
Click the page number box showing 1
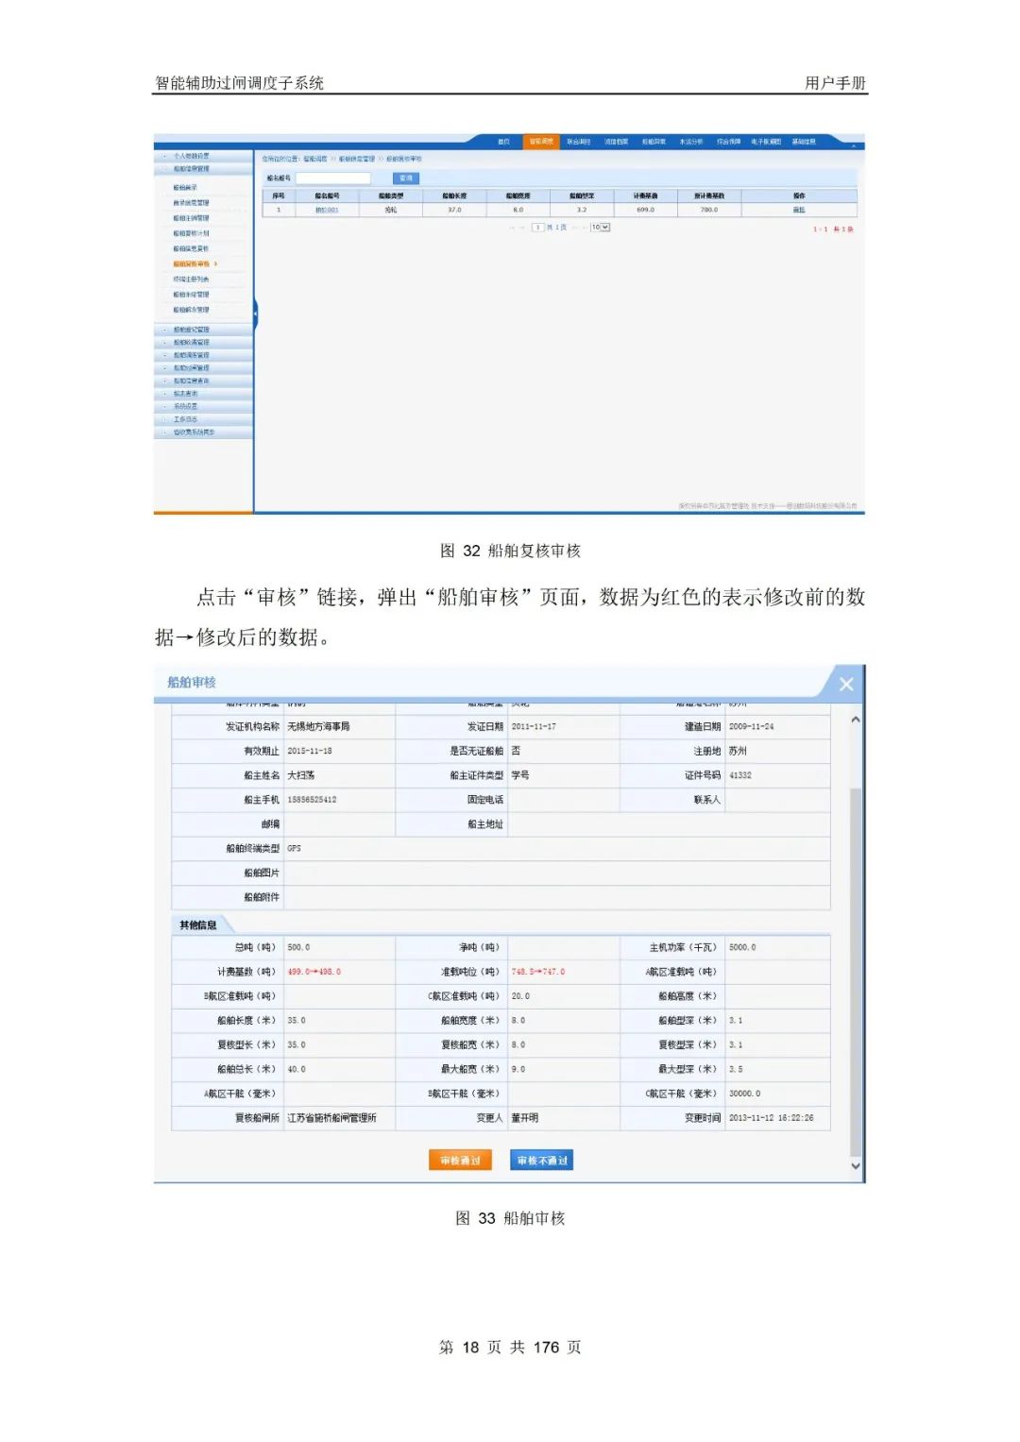coord(537,228)
